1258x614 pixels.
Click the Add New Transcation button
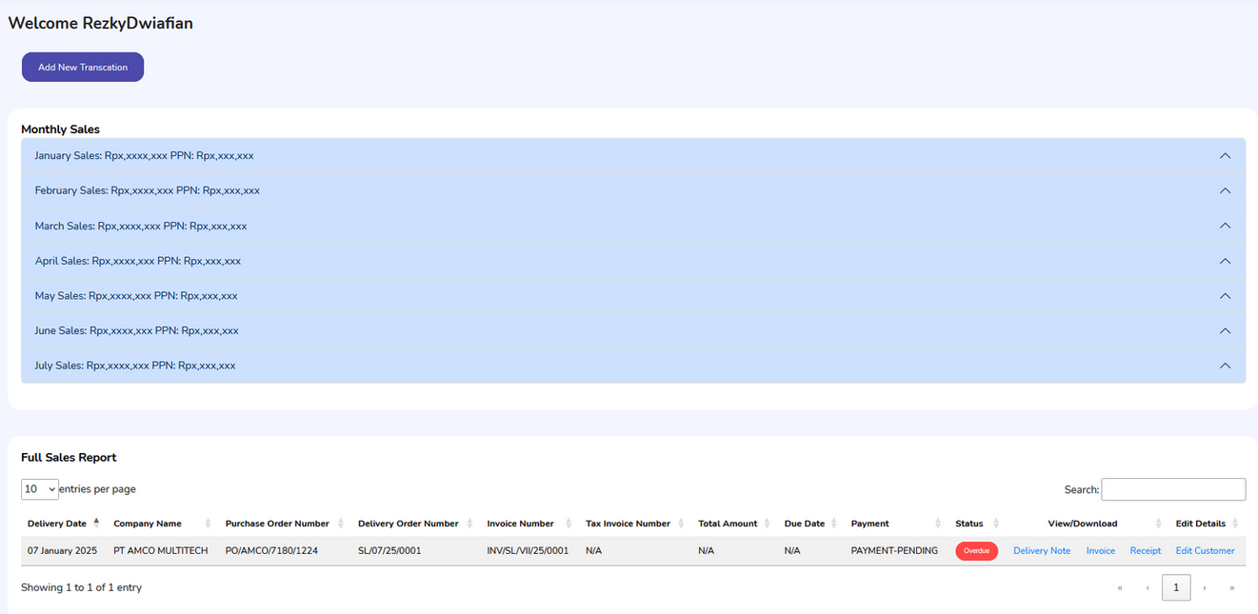83,67
